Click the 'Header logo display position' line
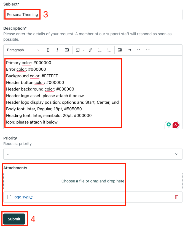The width and height of the screenshot is (188, 227). 62,102
